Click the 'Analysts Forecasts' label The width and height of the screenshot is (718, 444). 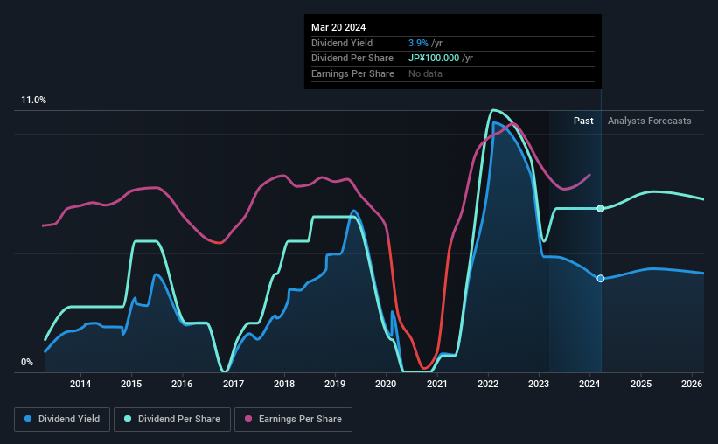click(x=649, y=121)
